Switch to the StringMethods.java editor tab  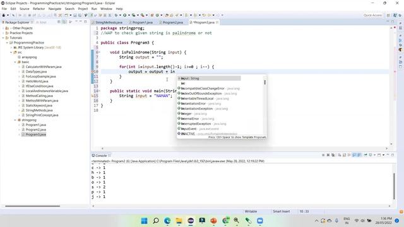pos(109,23)
